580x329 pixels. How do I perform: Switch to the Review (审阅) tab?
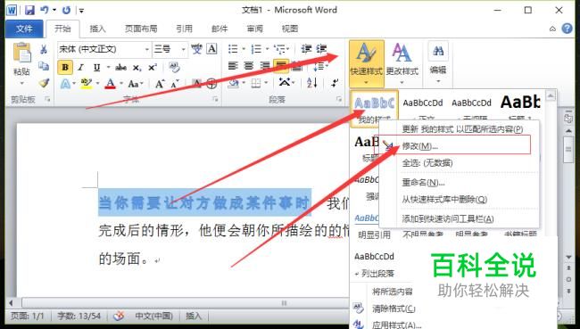[255, 29]
